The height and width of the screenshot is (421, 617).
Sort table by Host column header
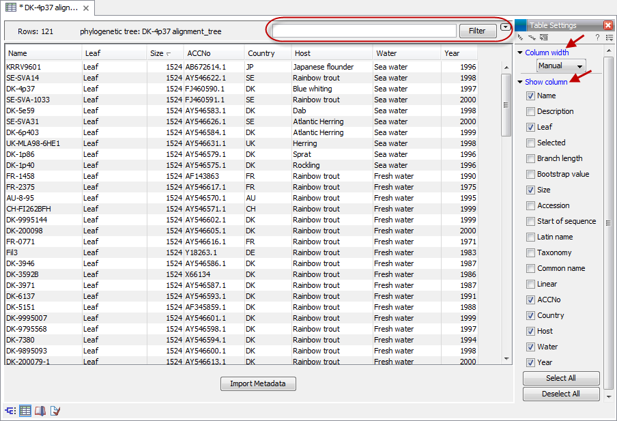coord(332,53)
